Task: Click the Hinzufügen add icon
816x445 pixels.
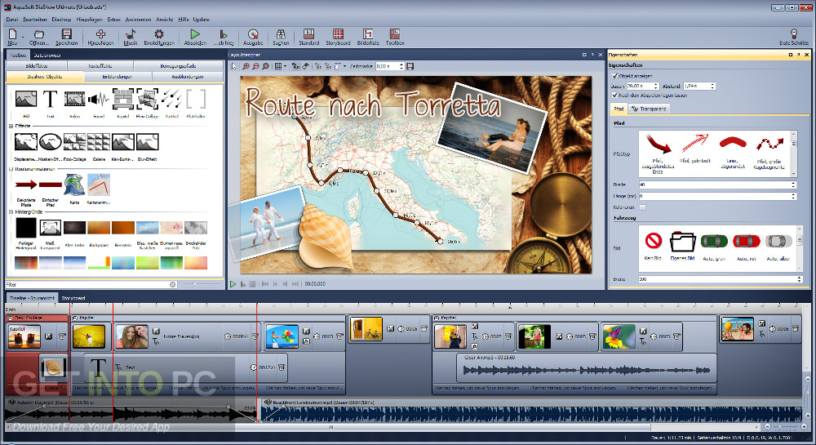Action: [100, 34]
